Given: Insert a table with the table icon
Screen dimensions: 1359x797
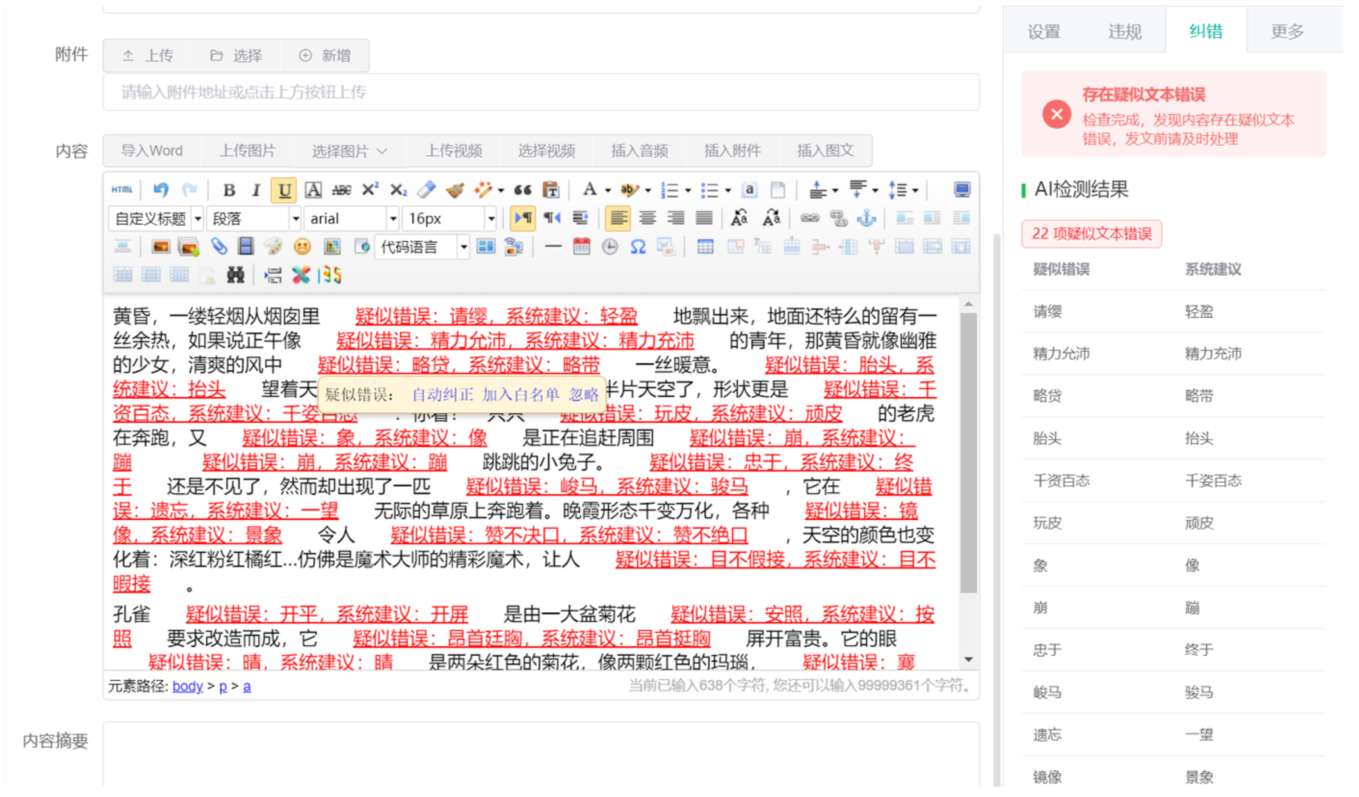Looking at the screenshot, I should point(705,247).
